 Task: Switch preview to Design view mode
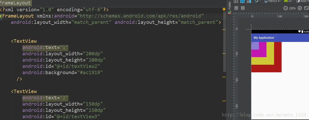(x=236, y=1)
